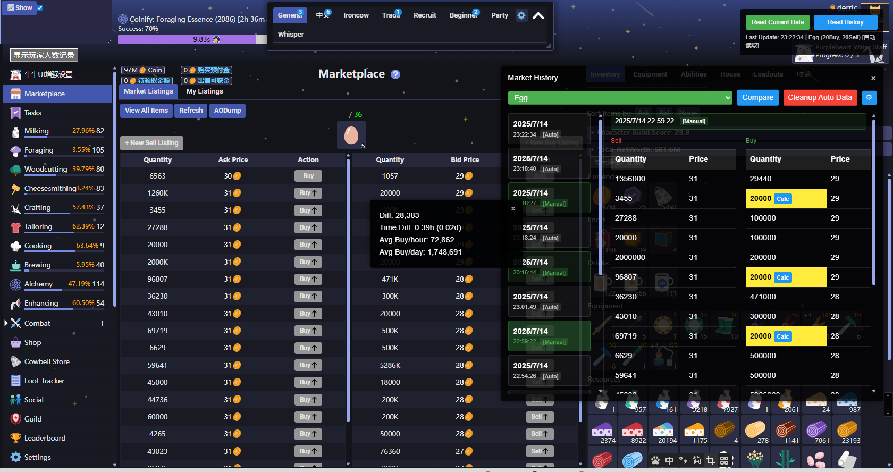
Task: Toggle 简 simplified mode on IME toolbar
Action: [x=697, y=460]
